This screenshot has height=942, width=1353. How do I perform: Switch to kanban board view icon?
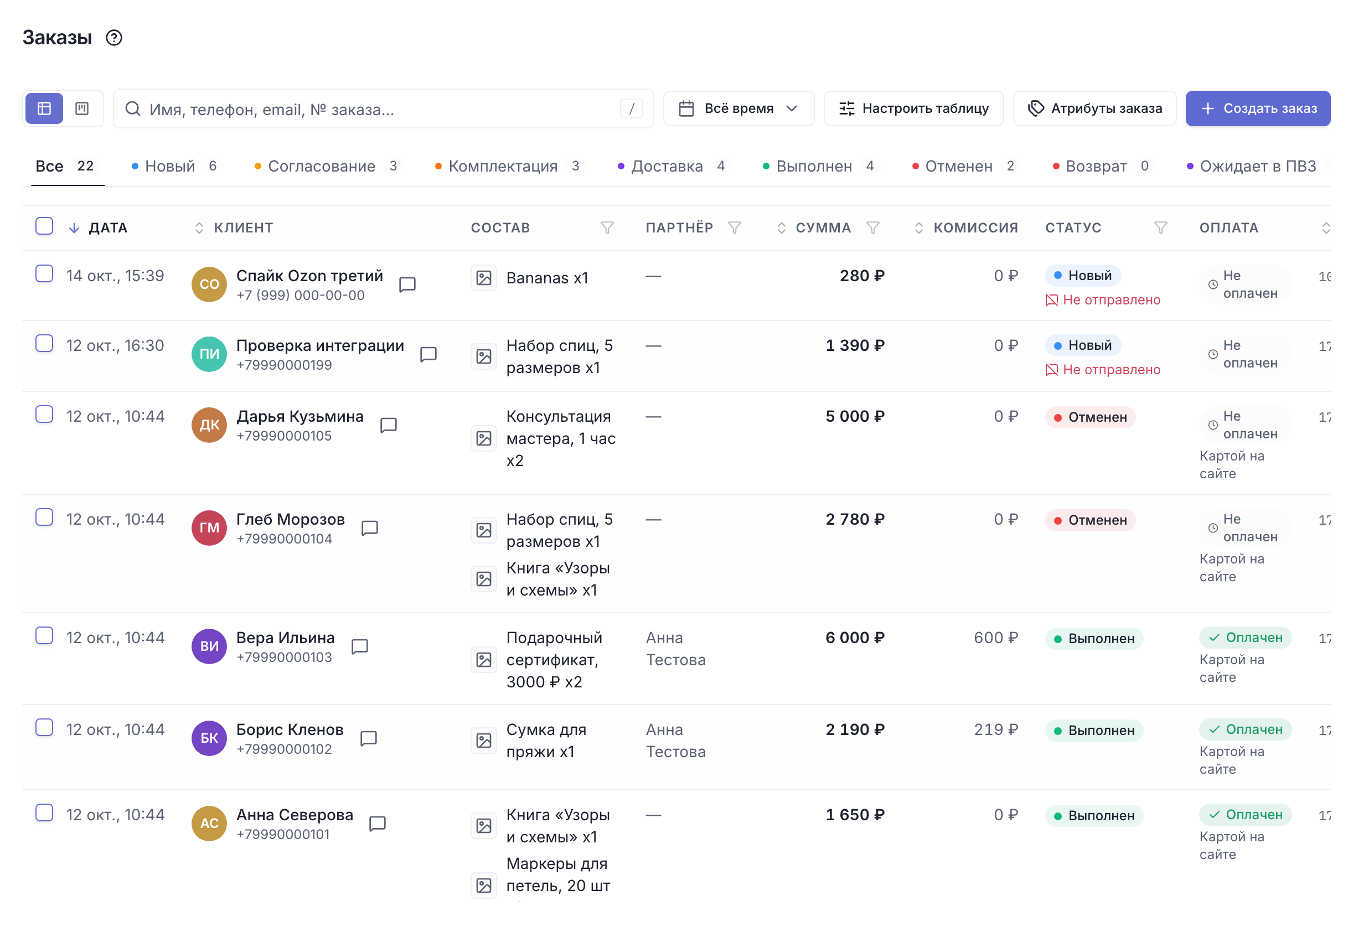click(x=82, y=108)
